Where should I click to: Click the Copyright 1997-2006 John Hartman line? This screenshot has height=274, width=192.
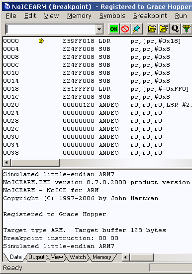81,198
